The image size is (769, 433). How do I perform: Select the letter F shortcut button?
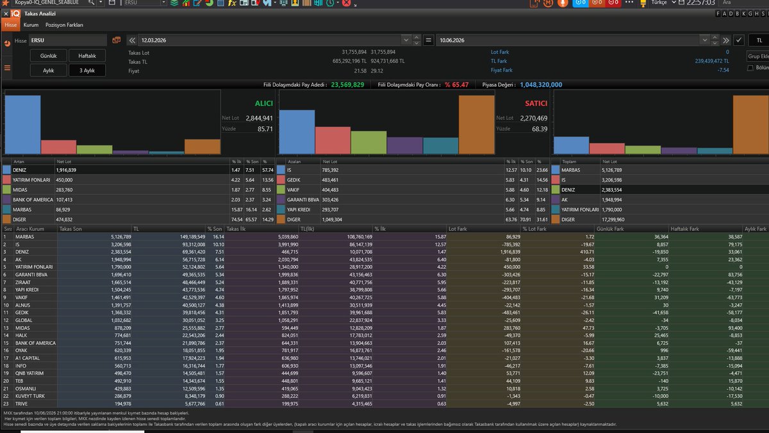pyautogui.click(x=718, y=13)
